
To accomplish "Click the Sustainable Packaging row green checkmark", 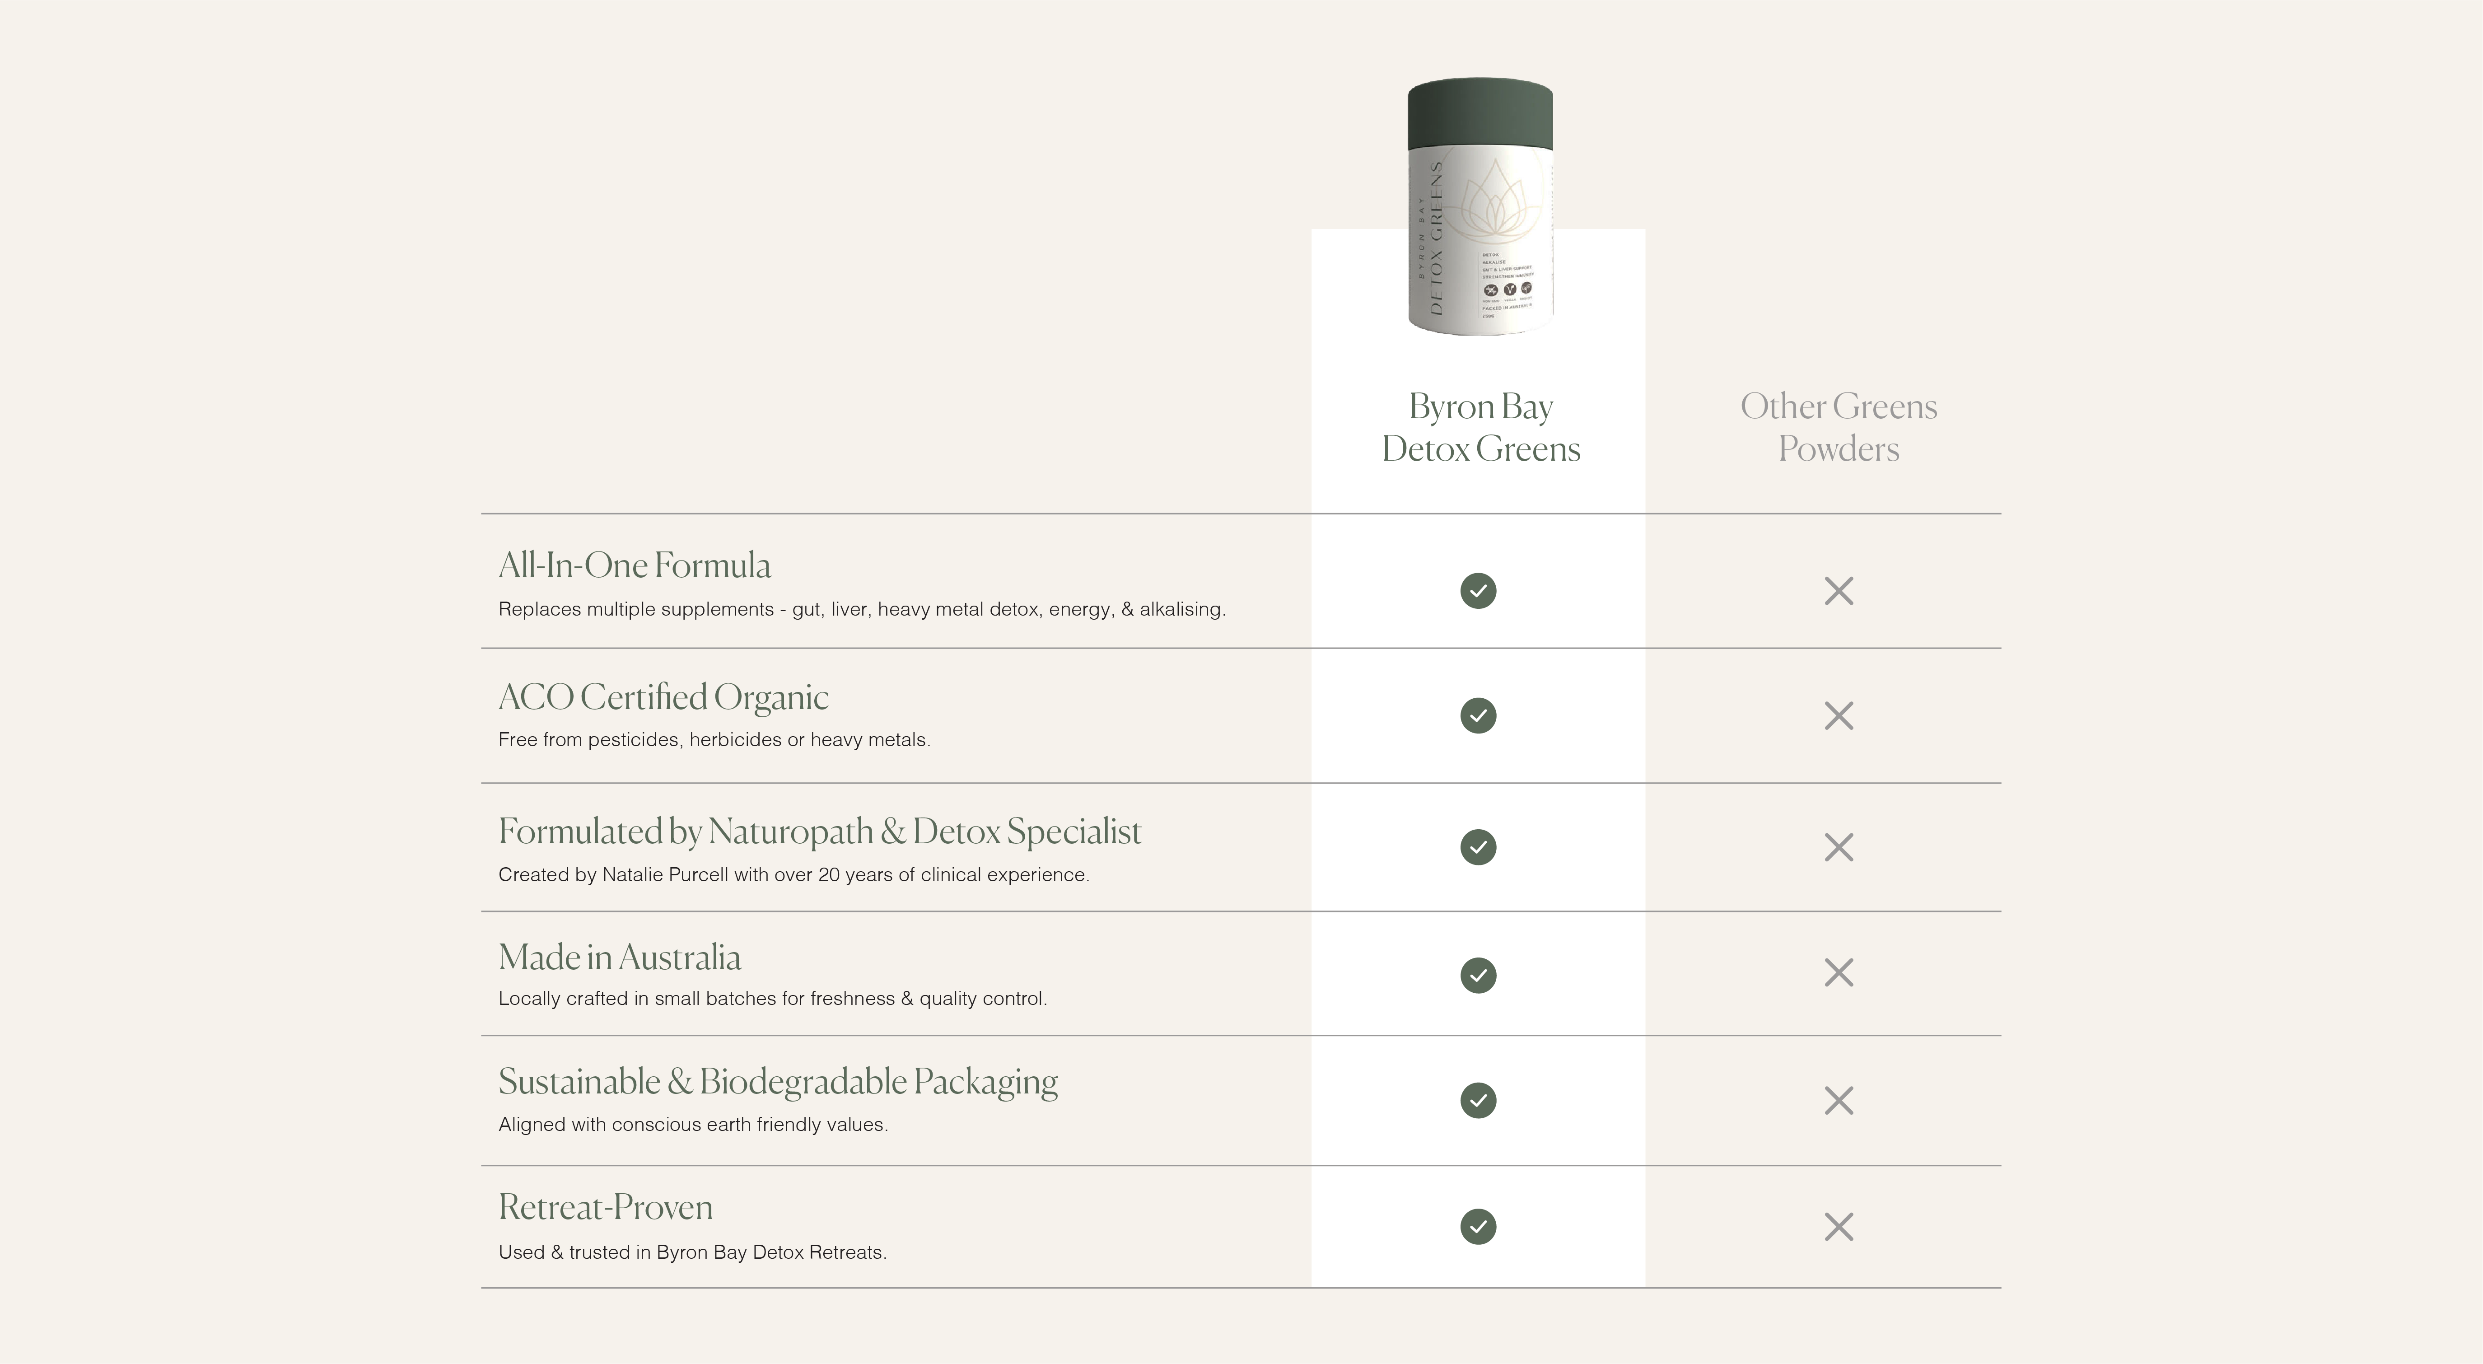I will (1478, 1100).
